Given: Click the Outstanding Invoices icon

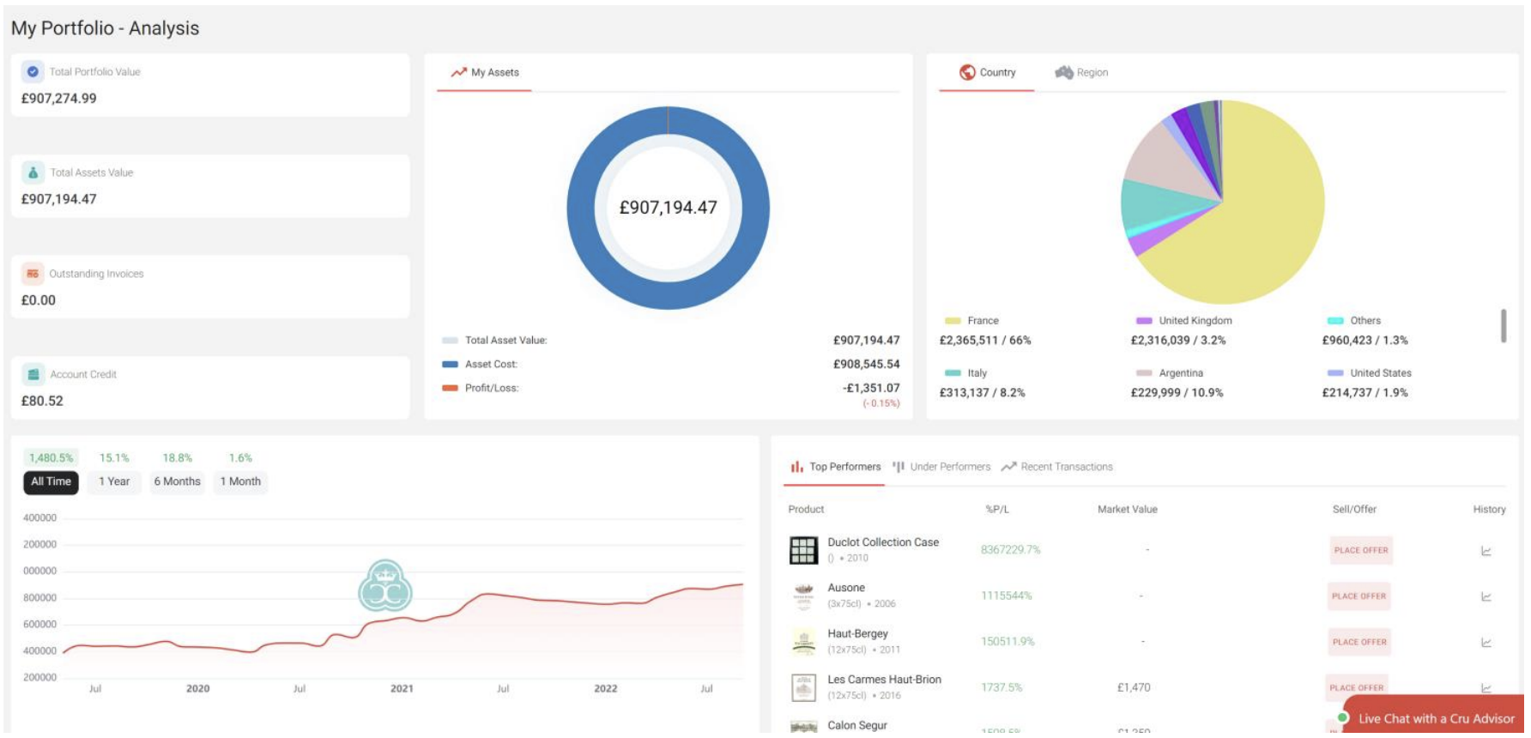Looking at the screenshot, I should pos(33,274).
